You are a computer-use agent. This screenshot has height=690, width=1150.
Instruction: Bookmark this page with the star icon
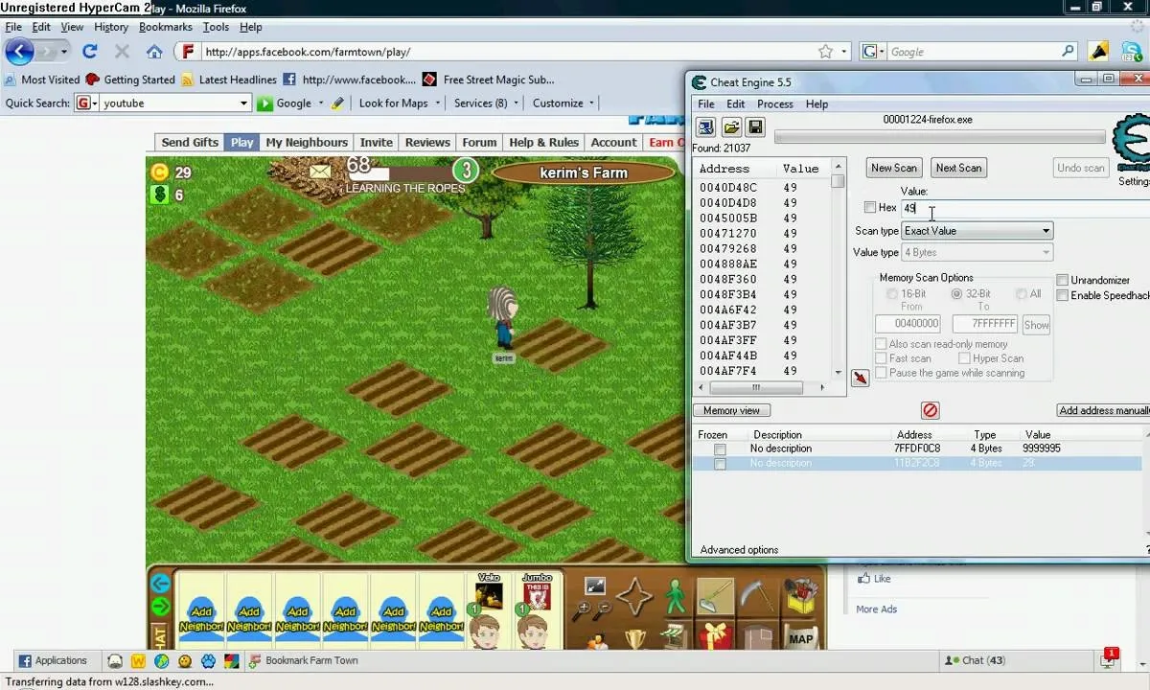tap(825, 52)
